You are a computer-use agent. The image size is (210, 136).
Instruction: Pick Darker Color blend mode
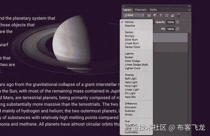tap(136, 47)
